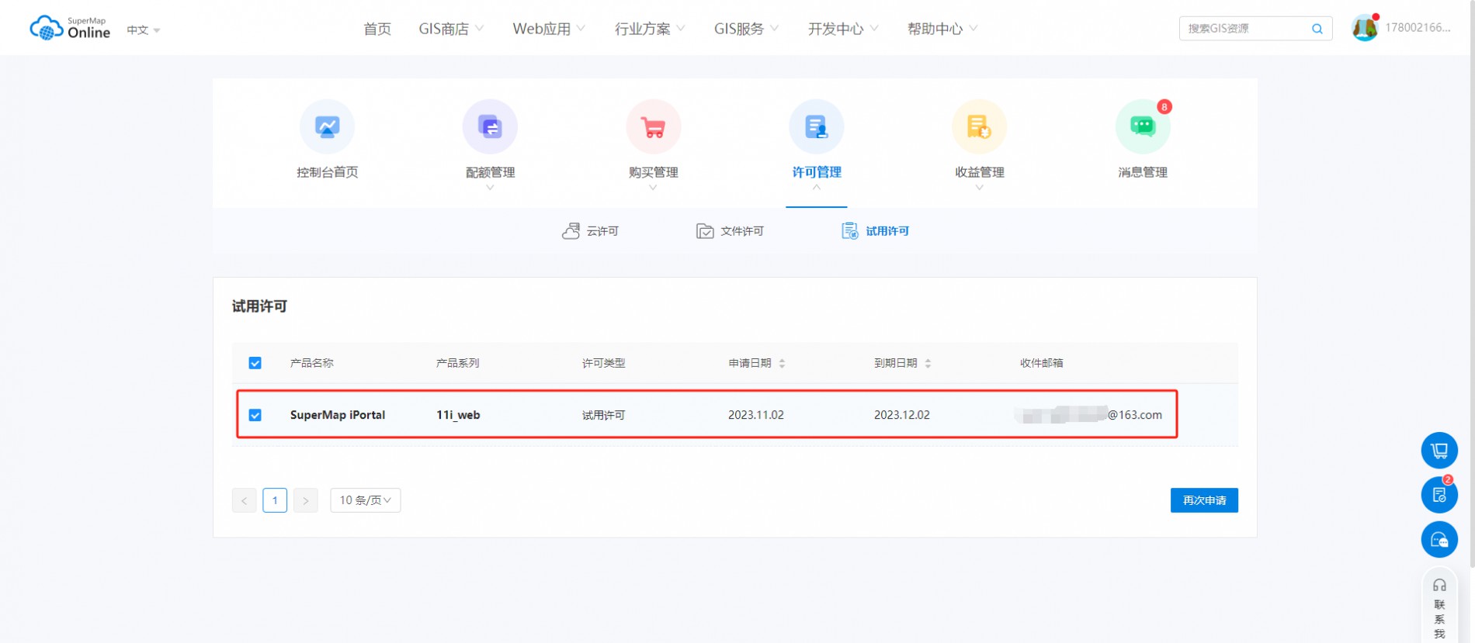
Task: Collapse chevron under 许可管理
Action: (816, 188)
